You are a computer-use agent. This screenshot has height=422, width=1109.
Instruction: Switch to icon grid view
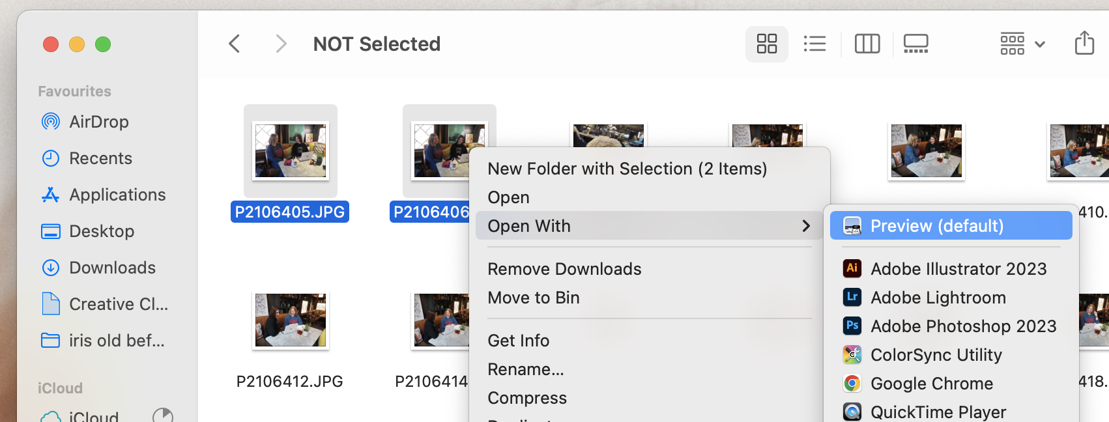click(766, 44)
